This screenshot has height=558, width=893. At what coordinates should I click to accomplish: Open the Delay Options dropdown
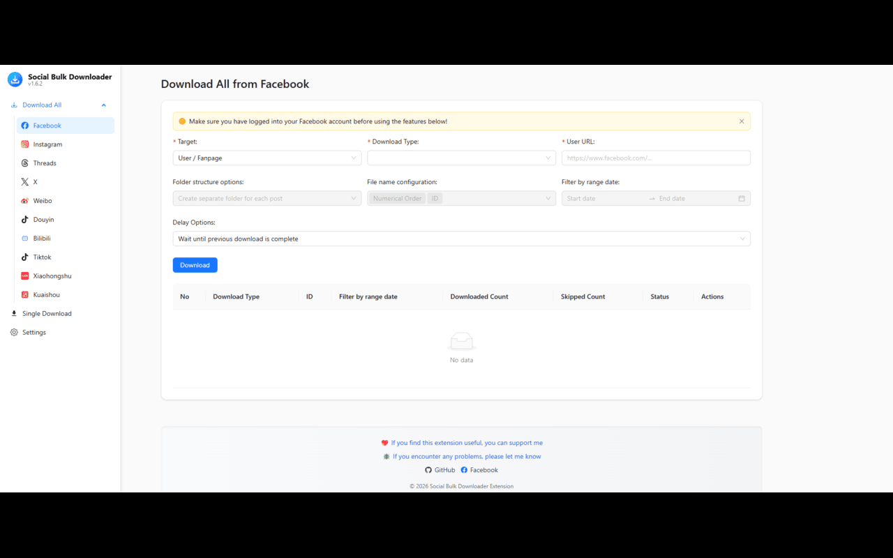point(461,239)
